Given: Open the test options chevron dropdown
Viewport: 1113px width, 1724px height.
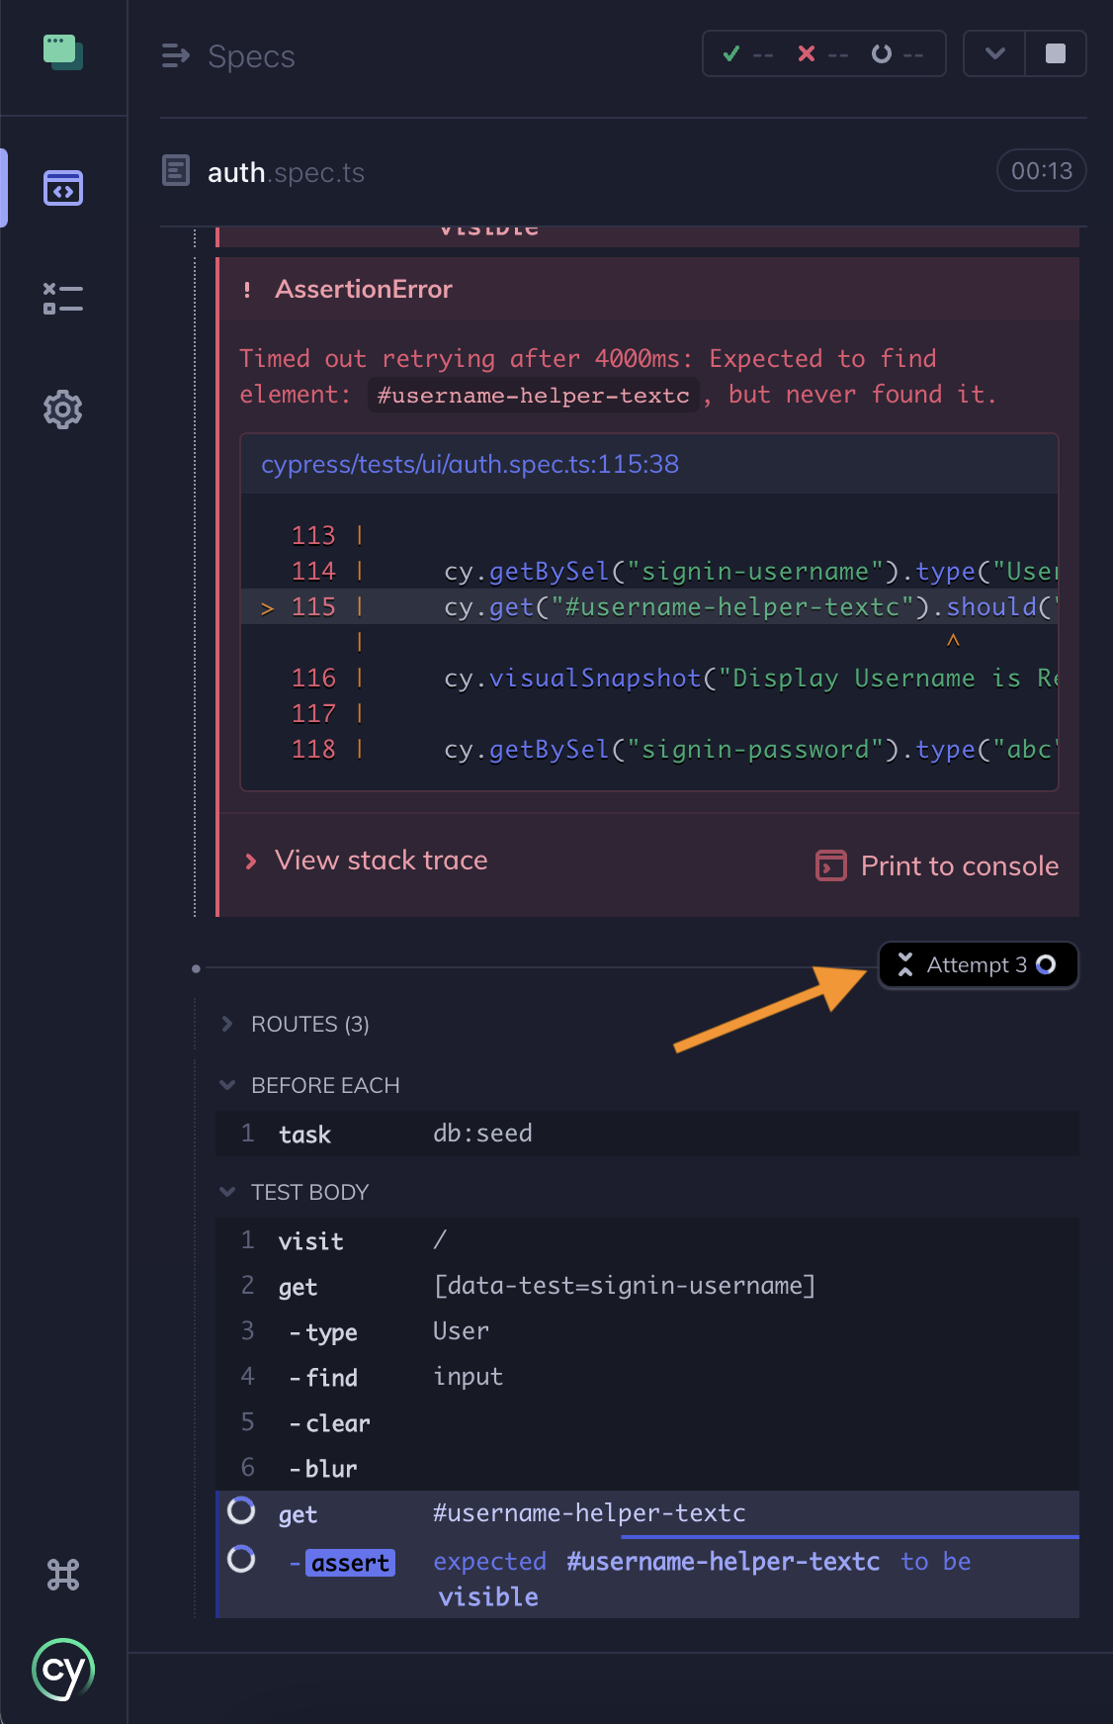Looking at the screenshot, I should (994, 53).
